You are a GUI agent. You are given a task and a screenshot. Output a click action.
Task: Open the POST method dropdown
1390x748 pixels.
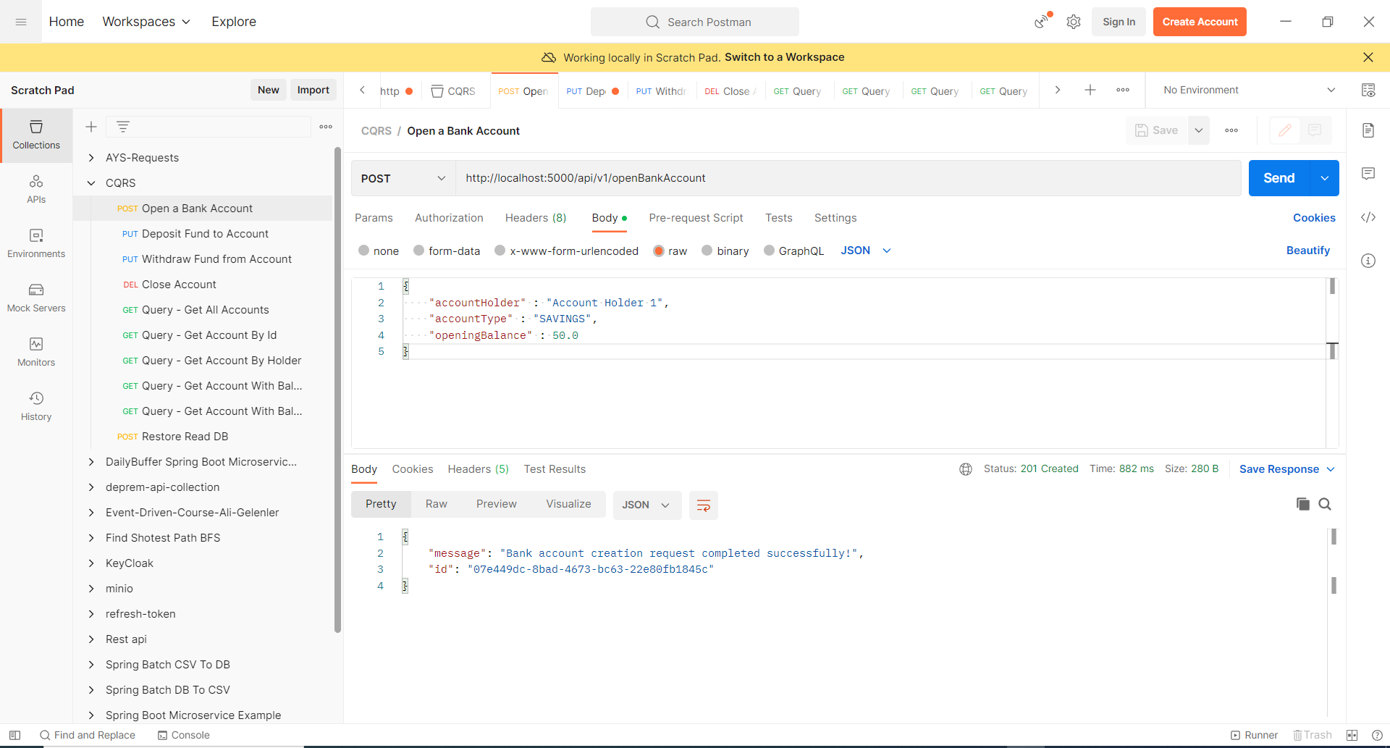[x=403, y=178]
